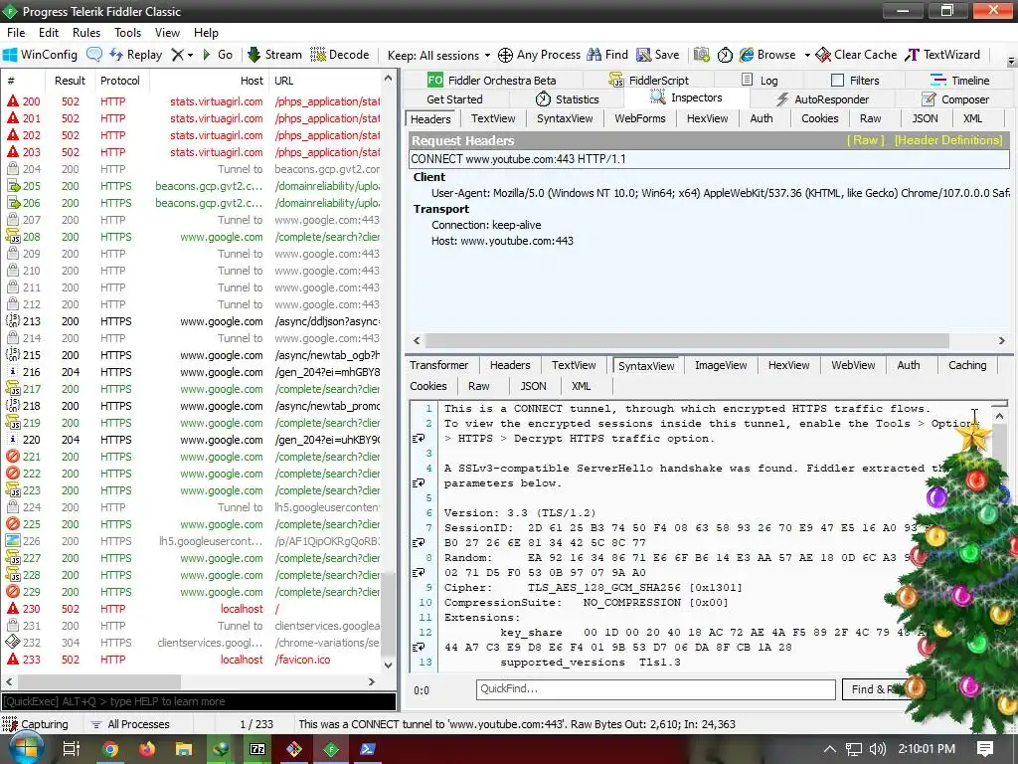
Task: Click All Processes filter in status bar
Action: click(130, 724)
